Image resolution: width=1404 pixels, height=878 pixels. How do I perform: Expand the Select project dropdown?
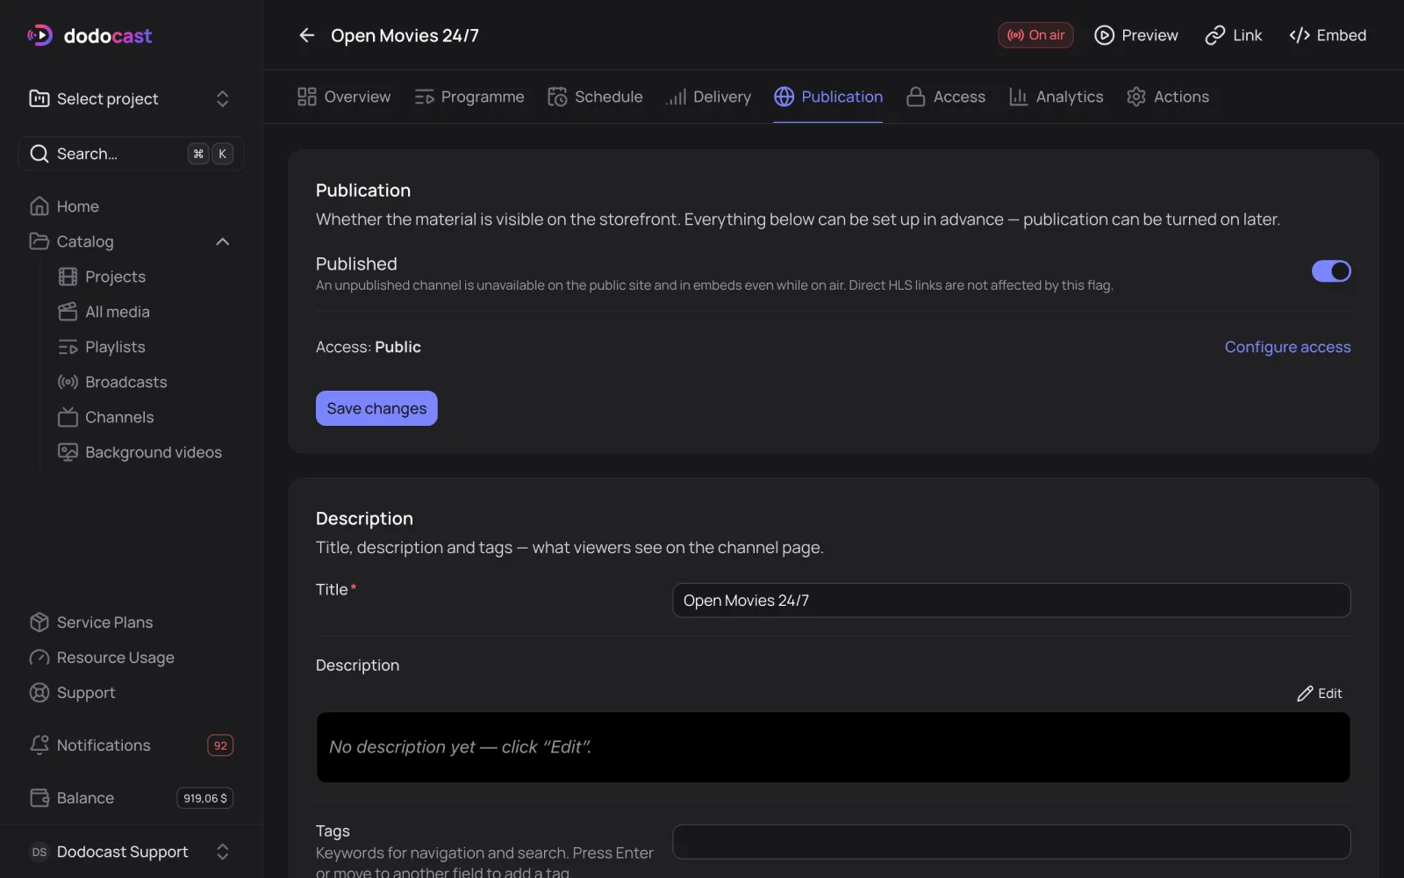[x=131, y=98]
